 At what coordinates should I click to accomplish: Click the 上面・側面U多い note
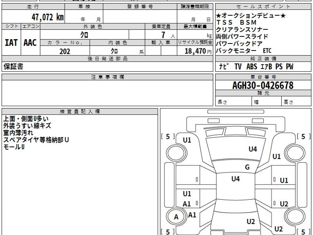point(26,119)
